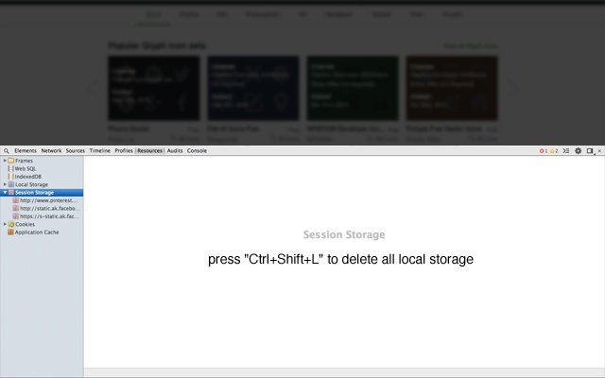Image resolution: width=605 pixels, height=378 pixels.
Task: Expand the Frames folder arrow
Action: pyautogui.click(x=5, y=161)
